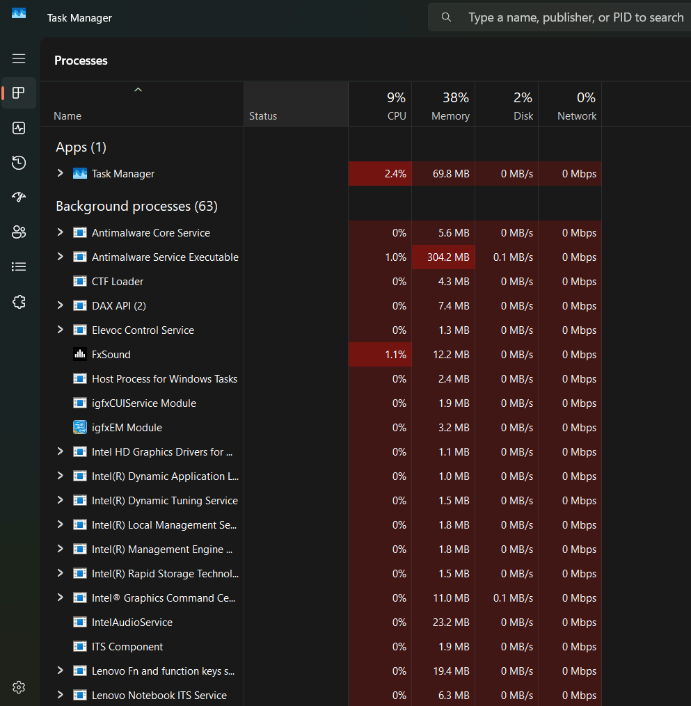Click the Background processes (63) group heading
Image resolution: width=691 pixels, height=706 pixels.
tap(136, 206)
